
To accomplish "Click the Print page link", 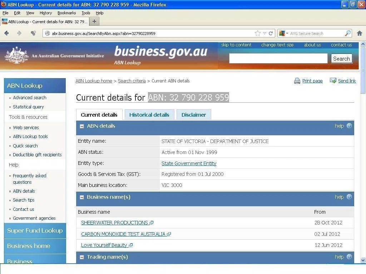I will click(x=312, y=81).
